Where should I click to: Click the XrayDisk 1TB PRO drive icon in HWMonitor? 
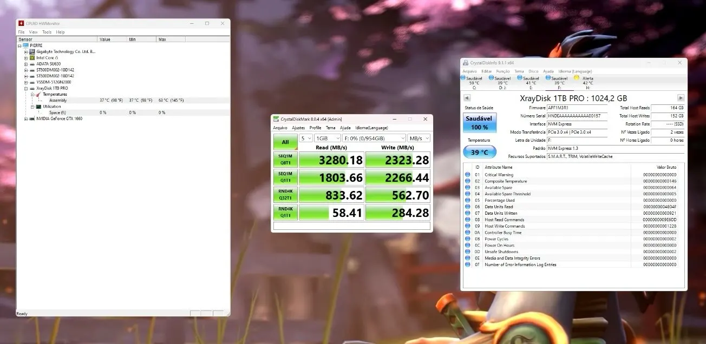32,88
